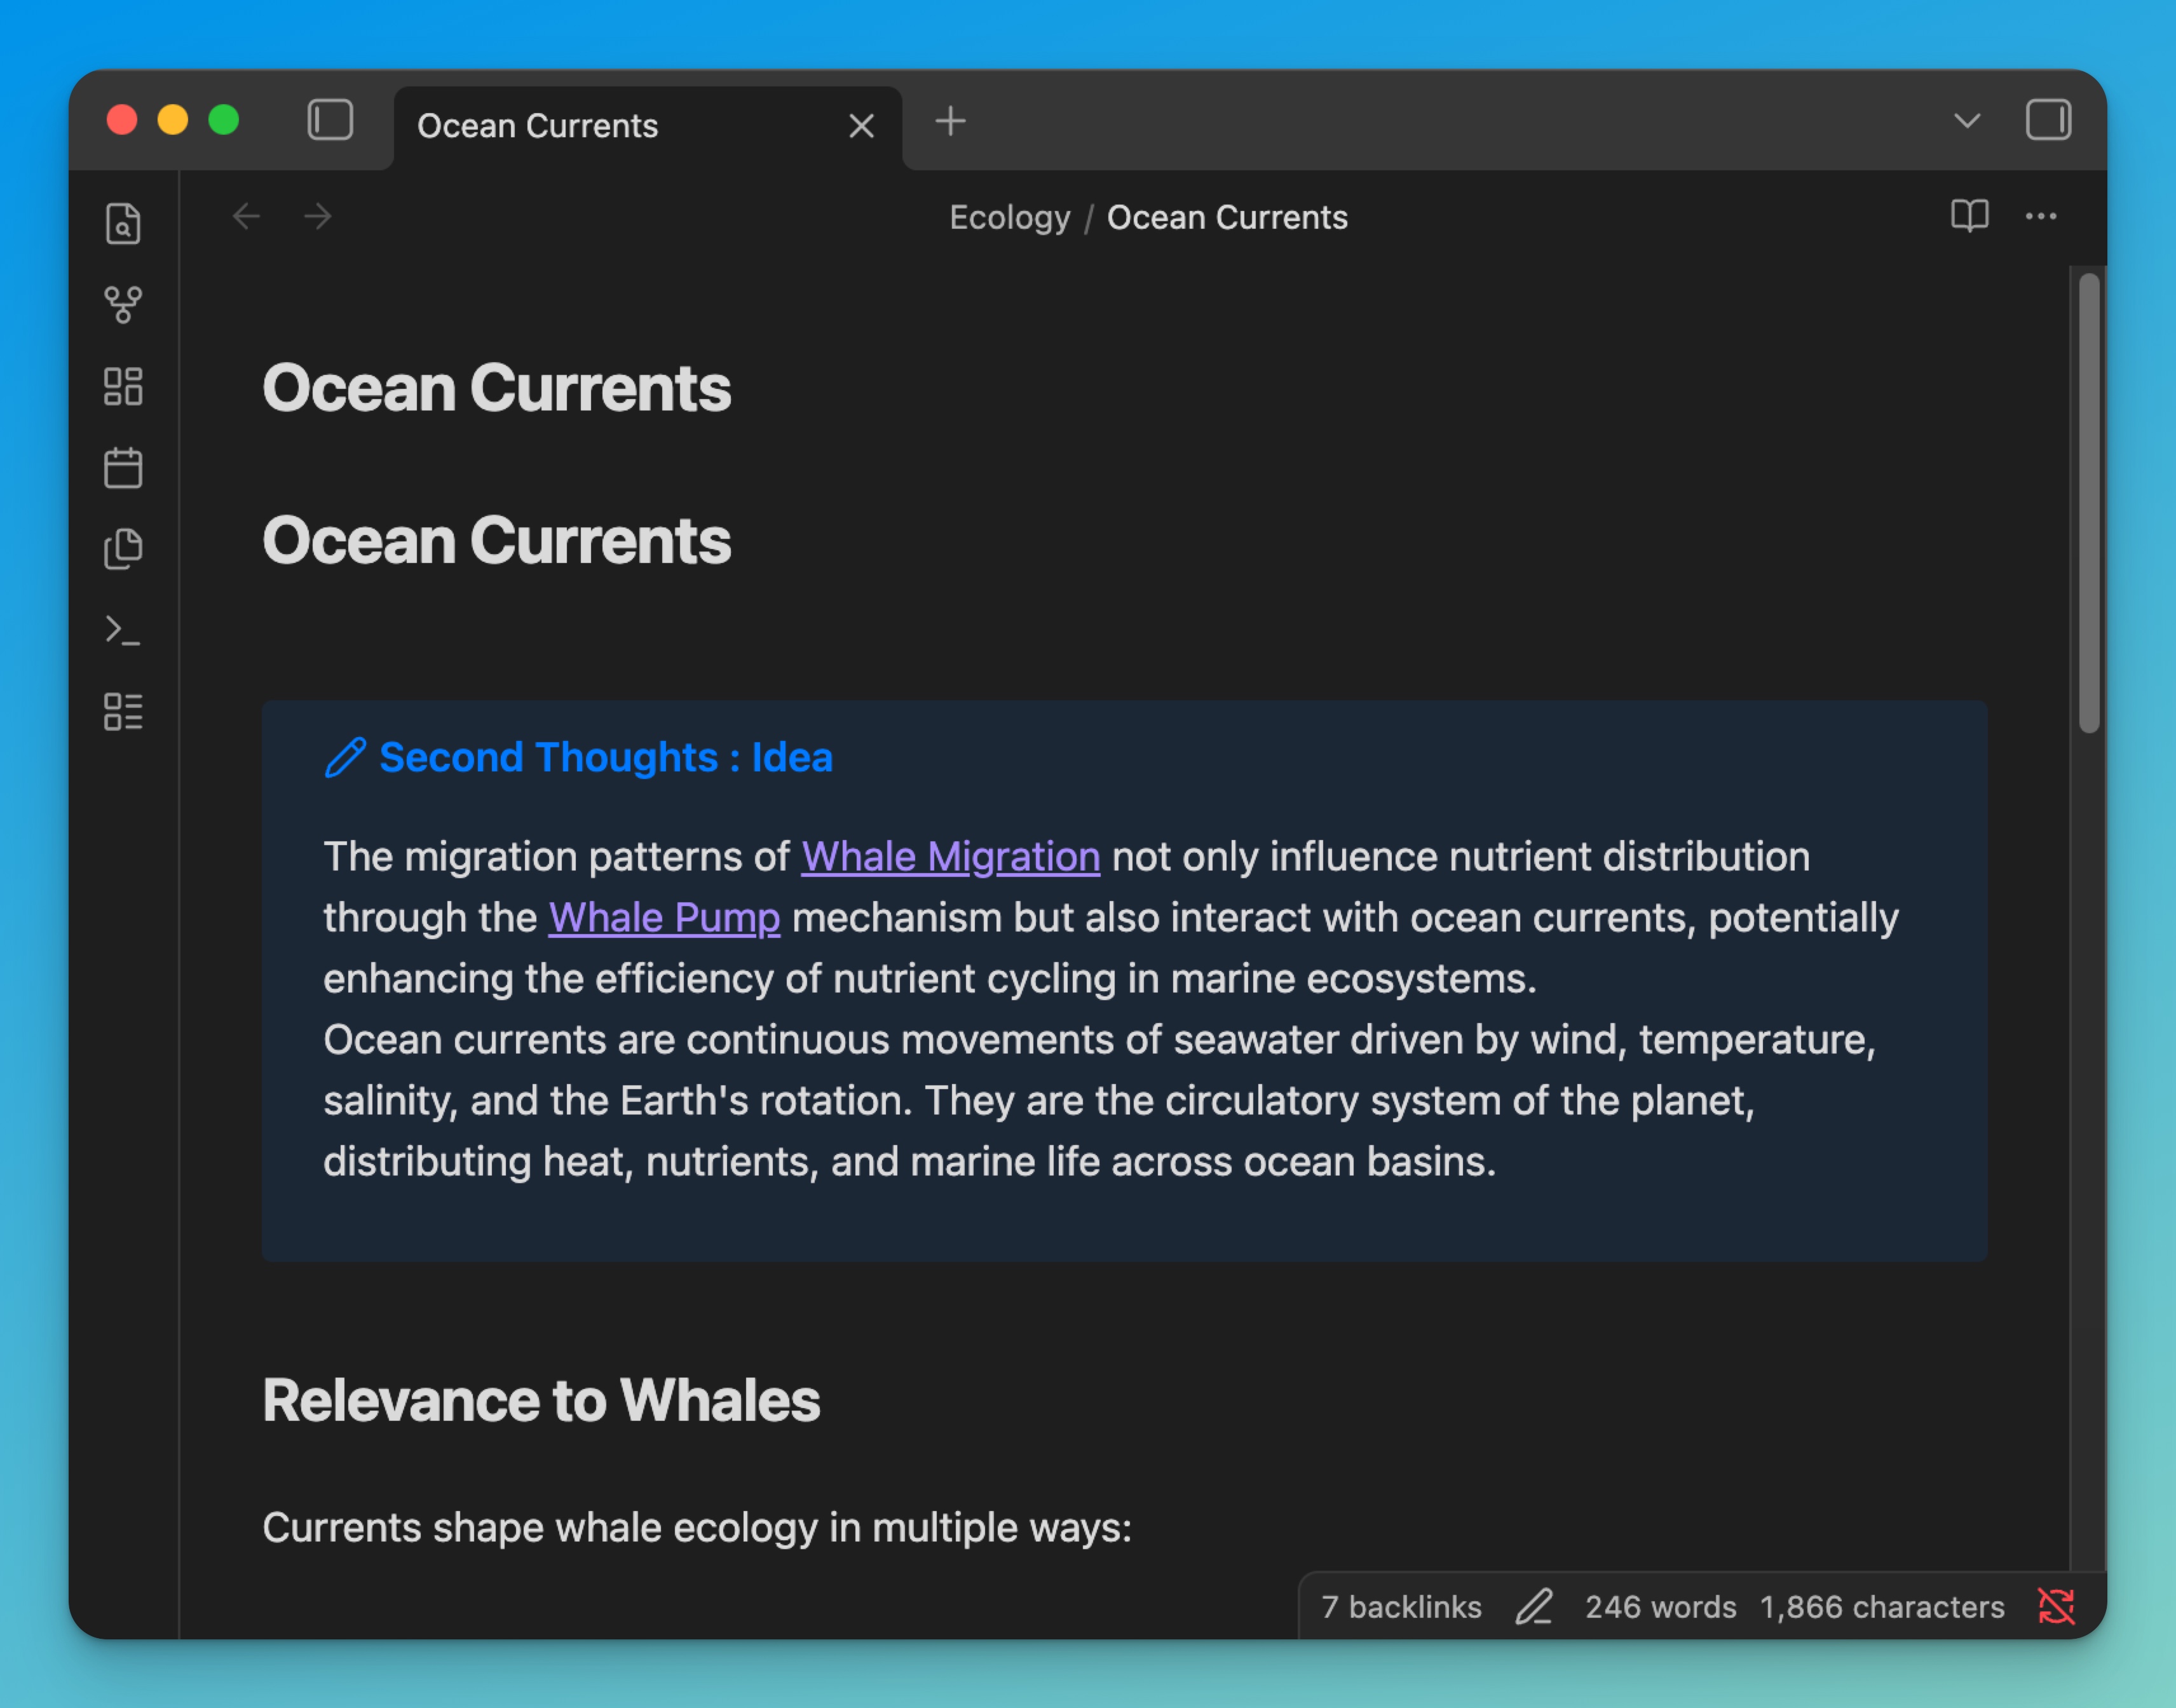Open a new tab with the plus button
Screen dimensions: 2176x1708
click(x=950, y=121)
